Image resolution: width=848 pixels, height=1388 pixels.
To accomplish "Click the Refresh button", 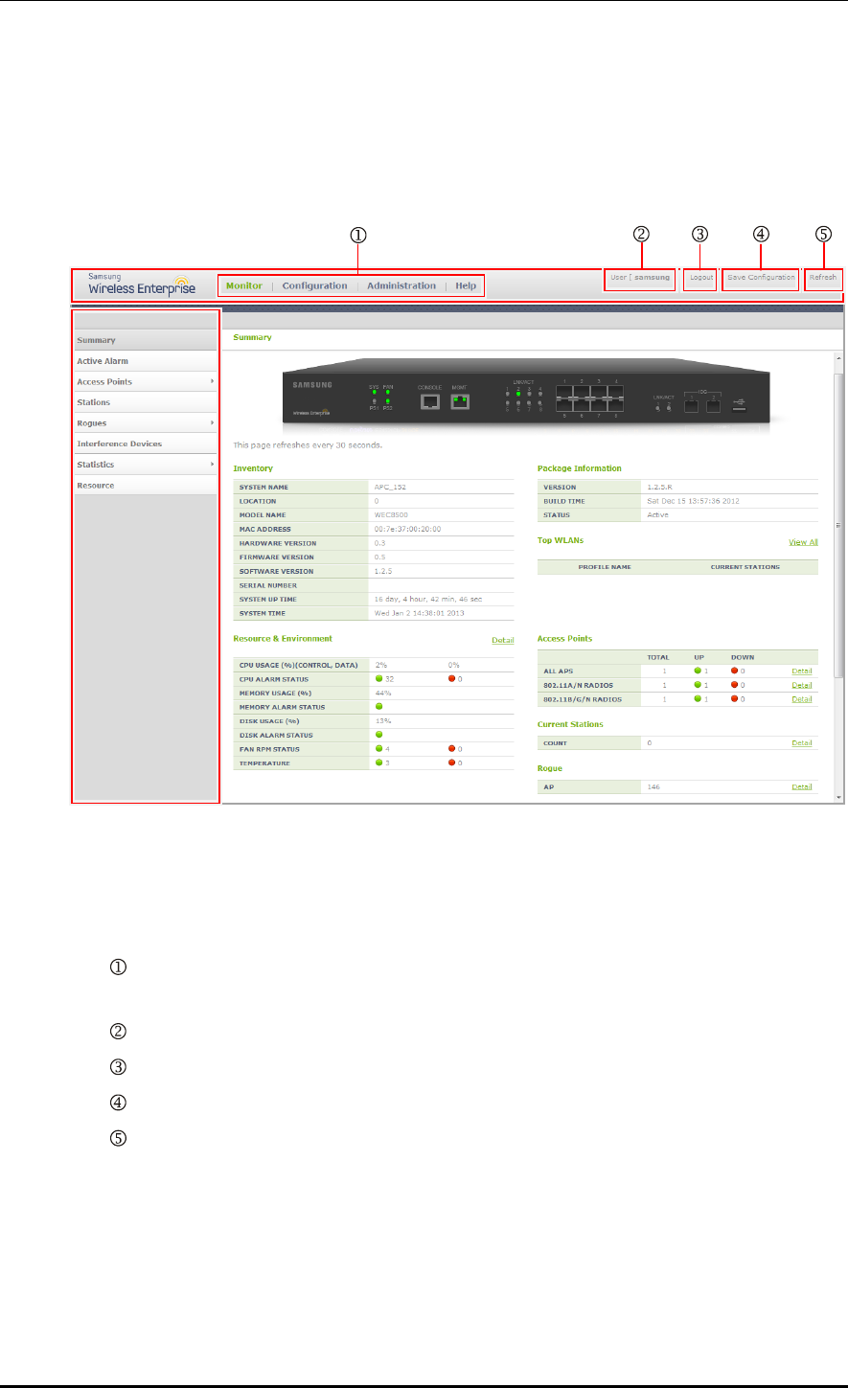I will coord(823,278).
